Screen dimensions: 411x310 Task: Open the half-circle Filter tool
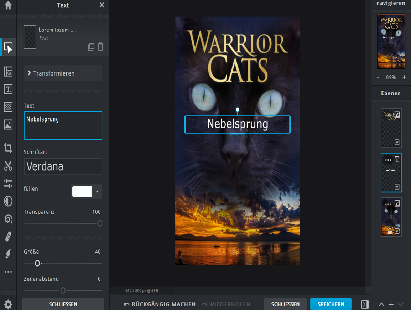[x=8, y=201]
